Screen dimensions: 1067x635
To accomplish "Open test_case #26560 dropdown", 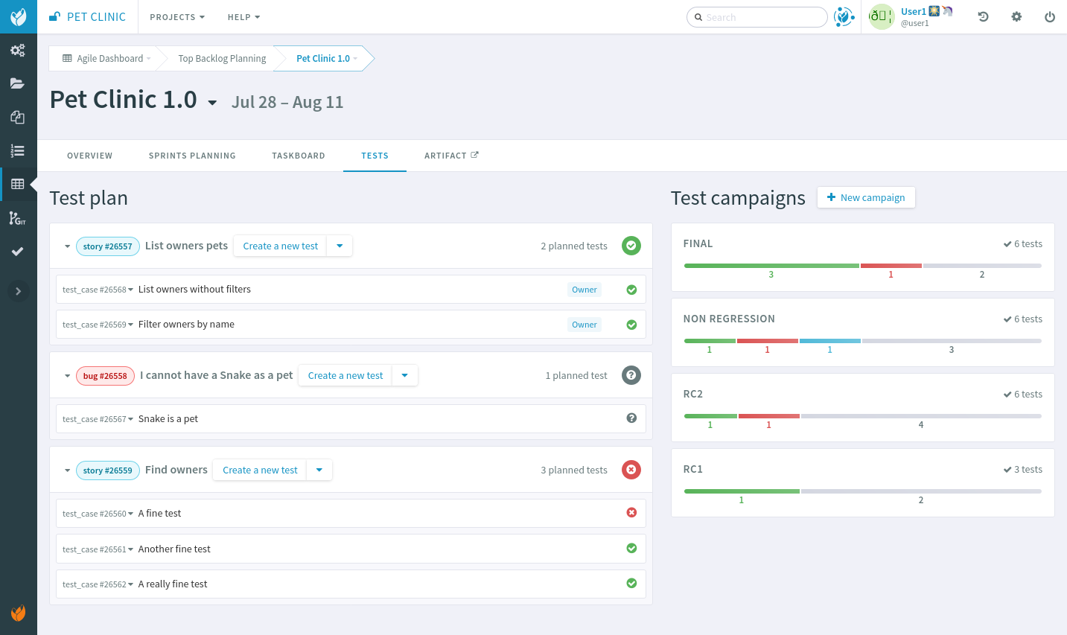I will (98, 514).
